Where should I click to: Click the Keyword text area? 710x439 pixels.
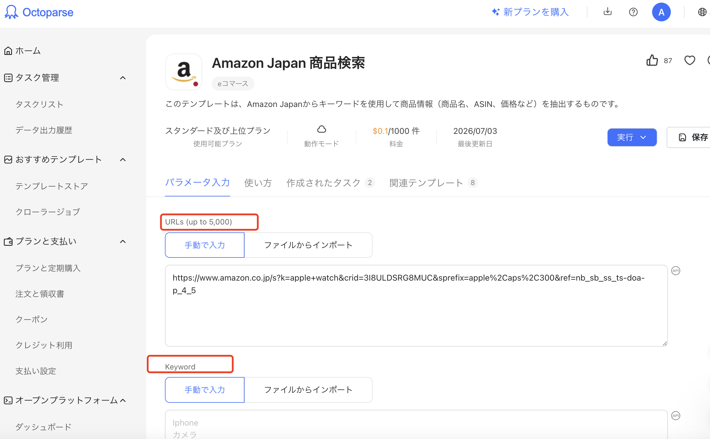pos(416,425)
